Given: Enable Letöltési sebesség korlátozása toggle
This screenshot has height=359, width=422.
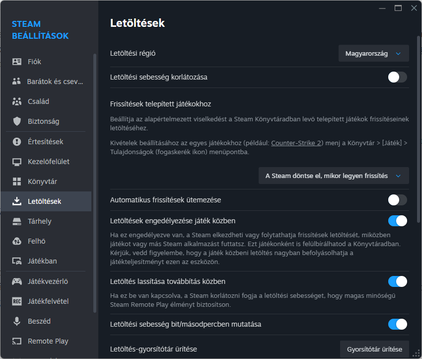Looking at the screenshot, I should tap(397, 78).
